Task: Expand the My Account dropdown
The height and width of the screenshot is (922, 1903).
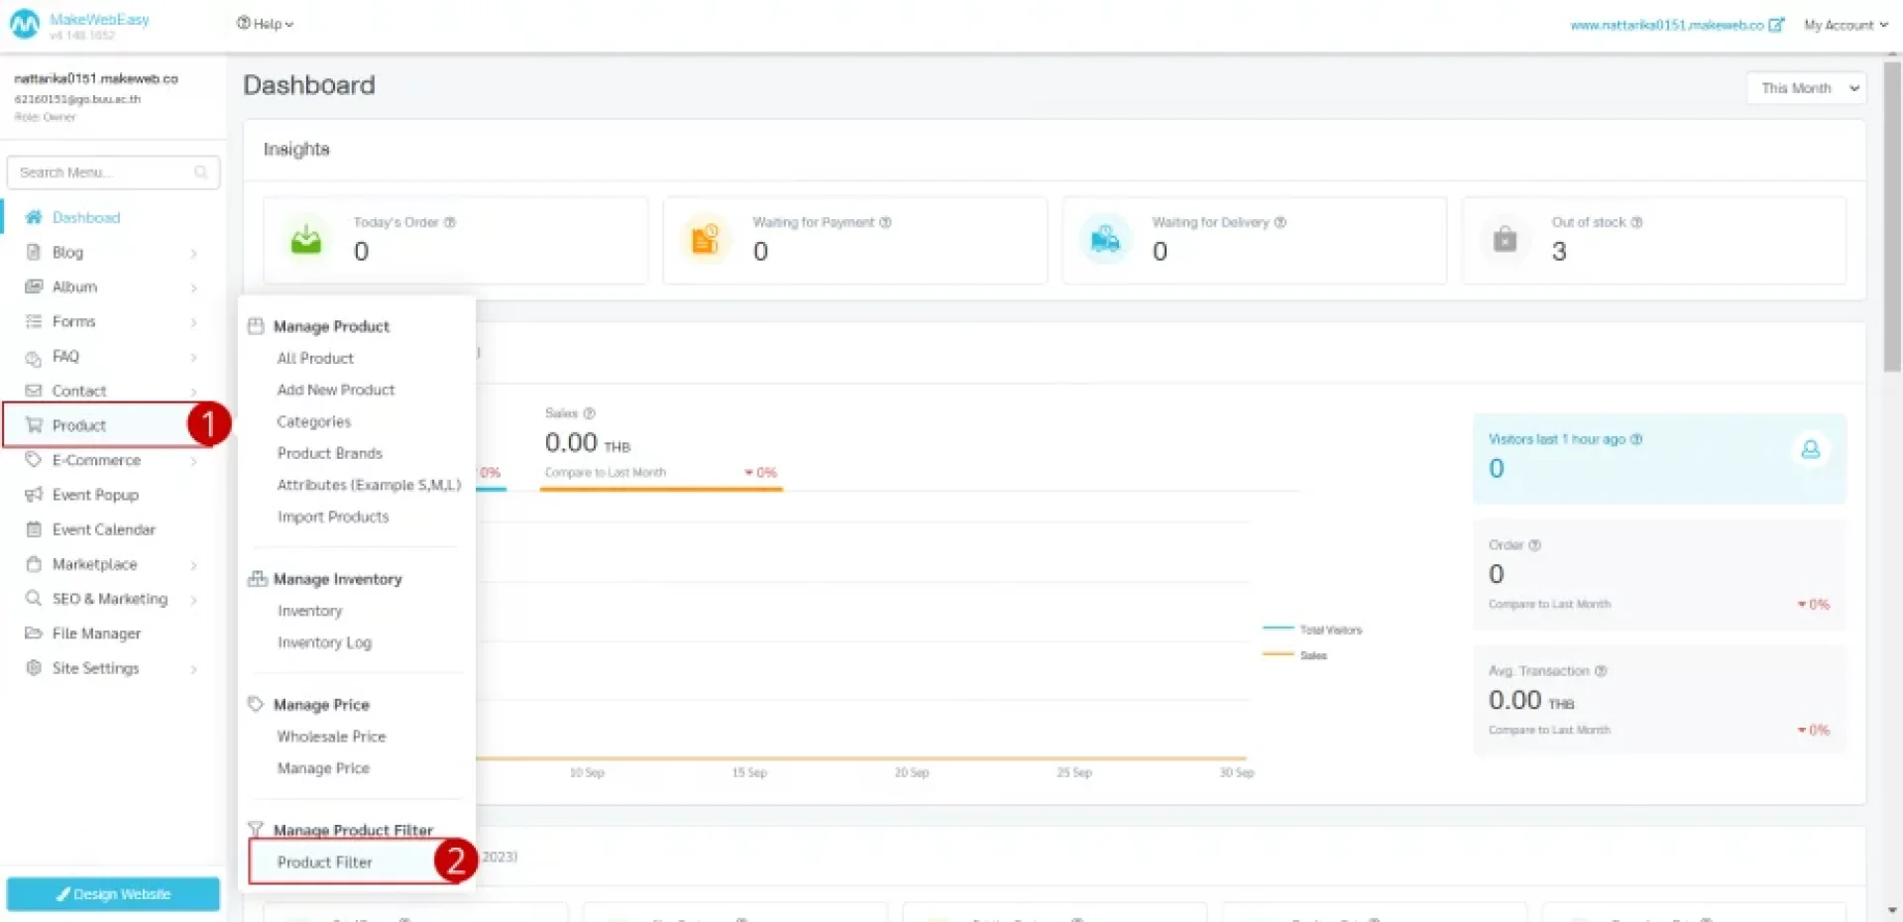Action: pyautogui.click(x=1845, y=25)
